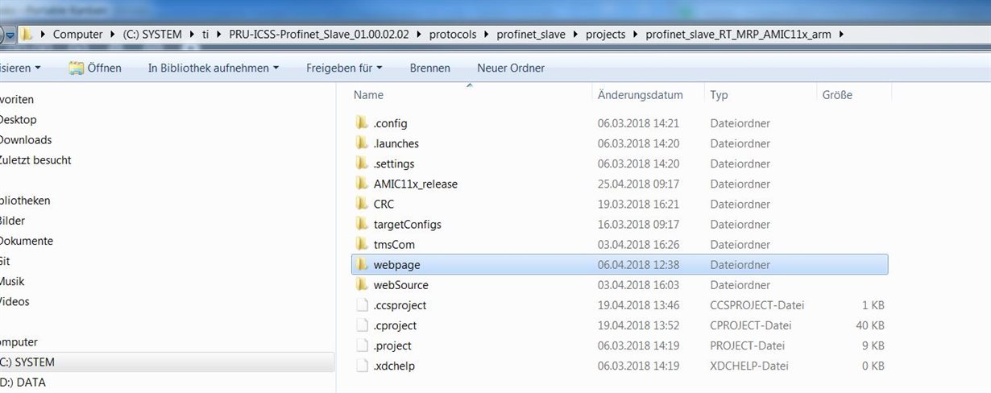991x393 pixels.
Task: Go to (C:) SYSTEM in address path
Action: tap(152, 35)
